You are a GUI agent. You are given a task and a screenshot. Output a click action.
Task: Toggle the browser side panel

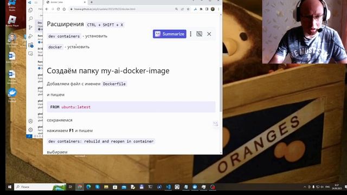207,9
